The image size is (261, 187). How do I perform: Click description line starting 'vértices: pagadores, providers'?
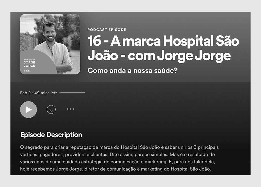[117, 155]
